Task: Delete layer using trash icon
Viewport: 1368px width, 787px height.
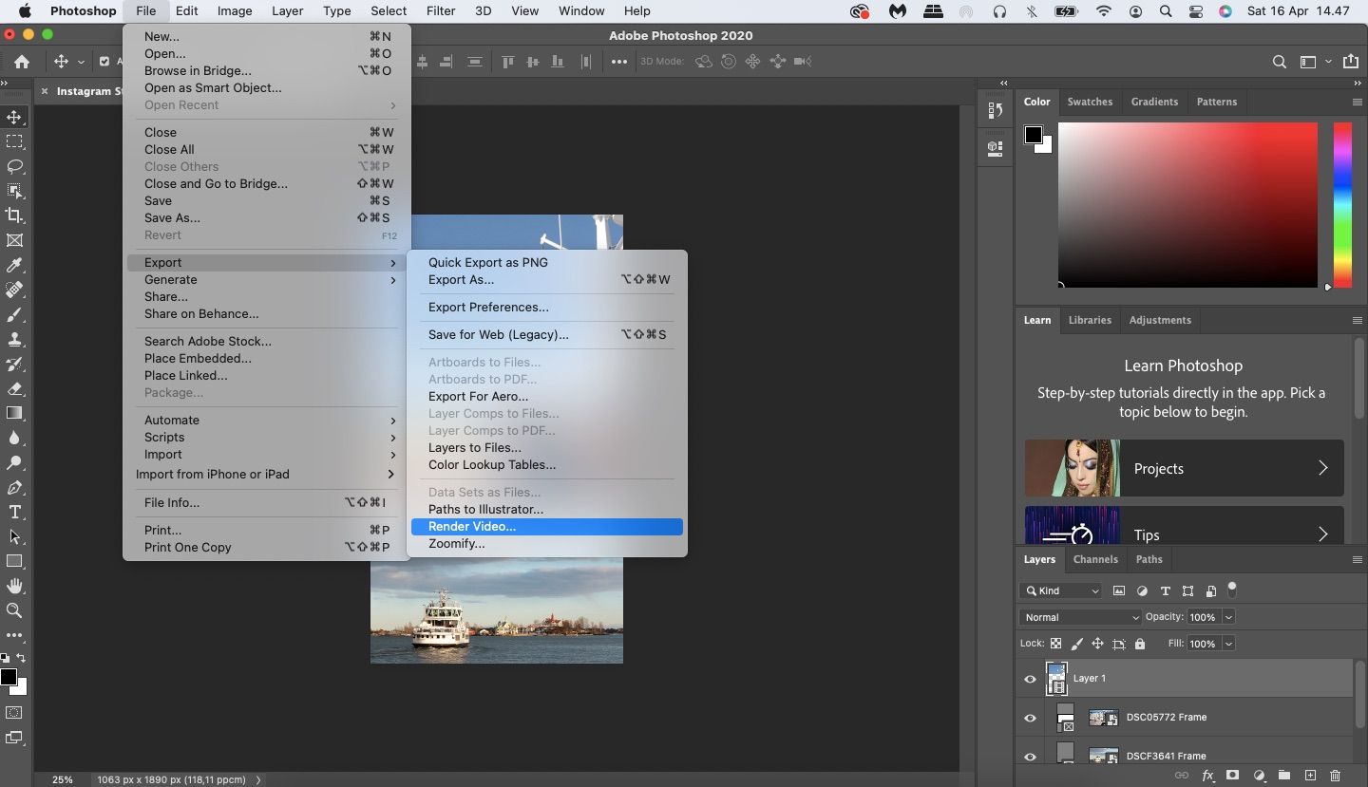Action: pyautogui.click(x=1334, y=776)
